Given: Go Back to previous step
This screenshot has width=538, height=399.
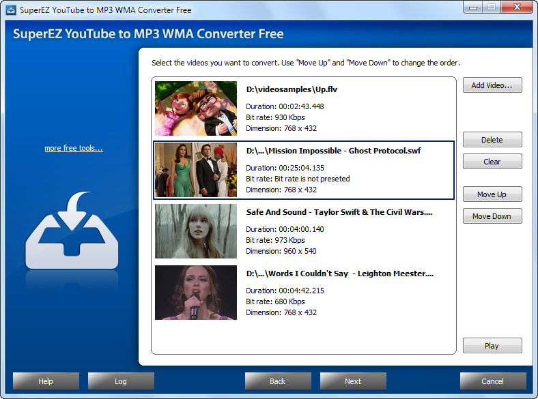Looking at the screenshot, I should coord(278,381).
